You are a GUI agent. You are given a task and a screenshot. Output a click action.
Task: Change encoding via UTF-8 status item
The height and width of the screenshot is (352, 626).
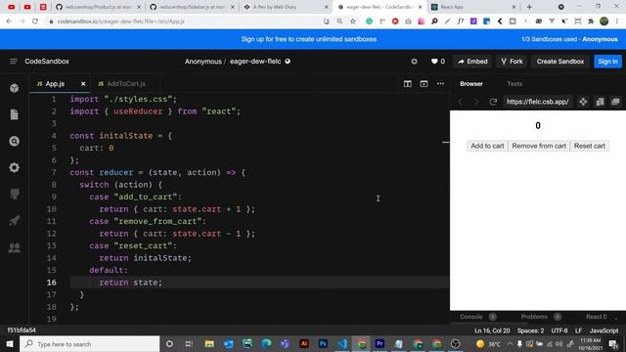tap(559, 330)
